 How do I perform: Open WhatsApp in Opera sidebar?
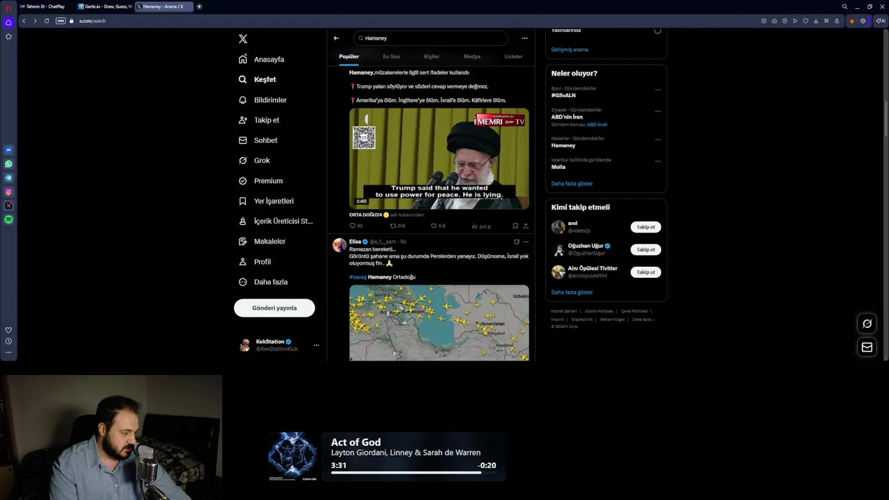pos(8,164)
